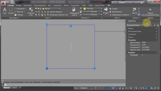
Task: Close the block test window (Закрыть)
Action: click(150, 12)
